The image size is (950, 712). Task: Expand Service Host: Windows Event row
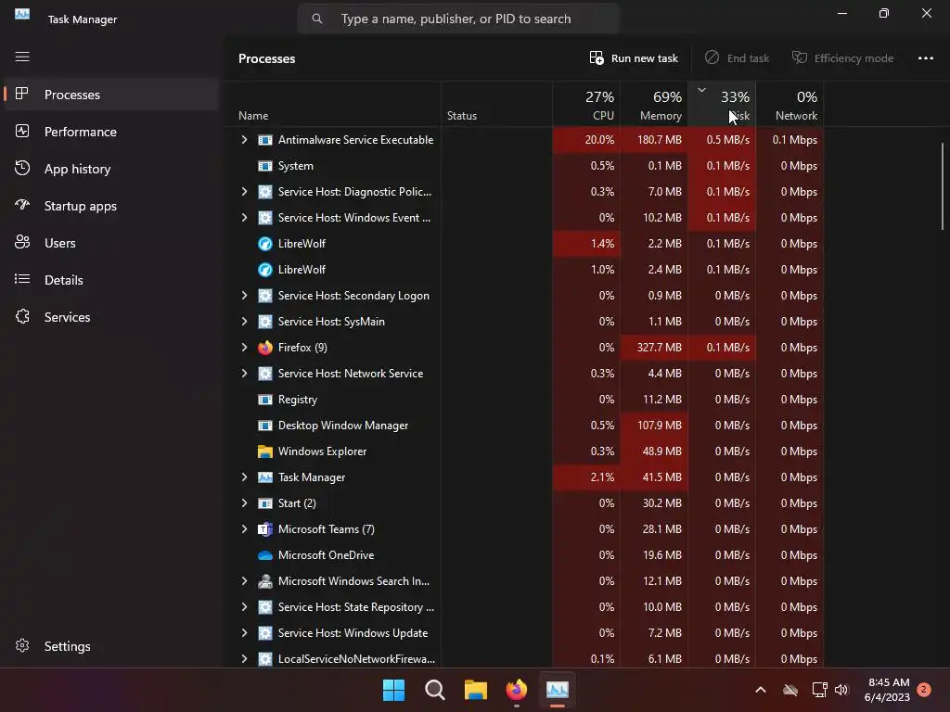[244, 217]
